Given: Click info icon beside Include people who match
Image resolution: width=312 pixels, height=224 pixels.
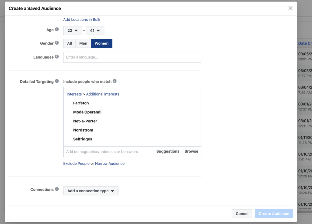Looking at the screenshot, I should click(115, 81).
